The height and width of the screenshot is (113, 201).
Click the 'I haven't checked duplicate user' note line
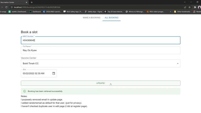pyautogui.click(x=54, y=106)
